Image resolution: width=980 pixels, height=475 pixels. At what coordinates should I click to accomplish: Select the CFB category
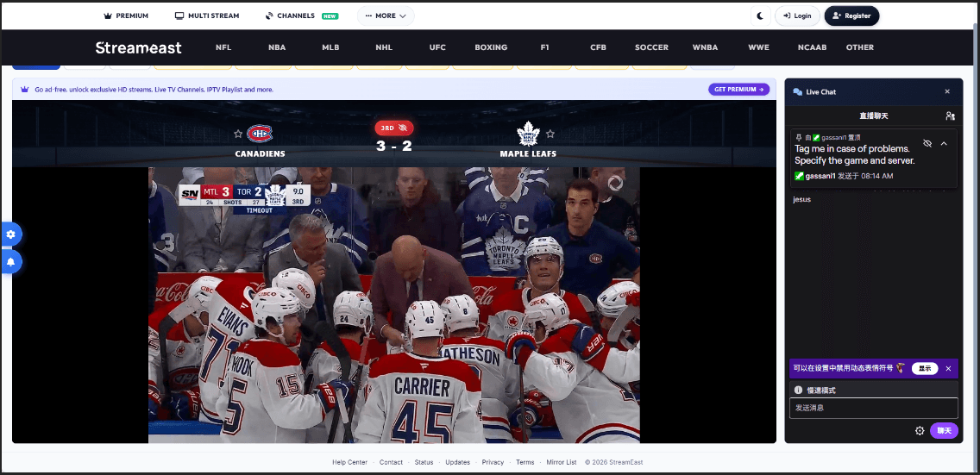click(598, 47)
